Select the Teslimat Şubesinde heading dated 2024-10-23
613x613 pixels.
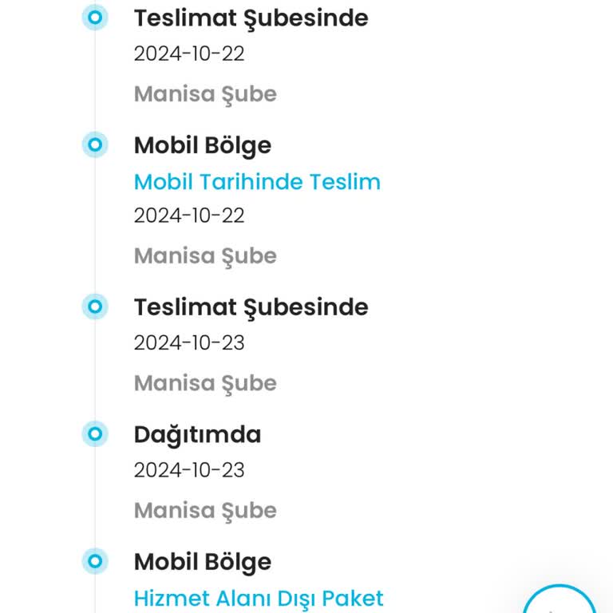click(x=251, y=307)
